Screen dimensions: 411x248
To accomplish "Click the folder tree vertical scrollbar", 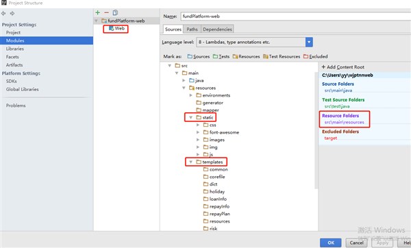I will [316, 130].
